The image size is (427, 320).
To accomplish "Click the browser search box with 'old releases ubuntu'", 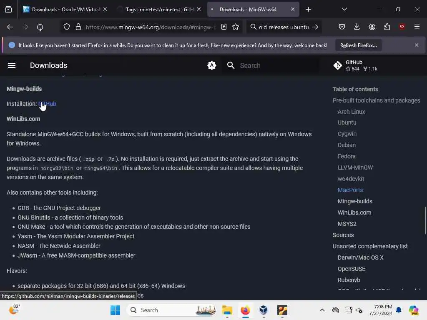I will click(x=284, y=27).
